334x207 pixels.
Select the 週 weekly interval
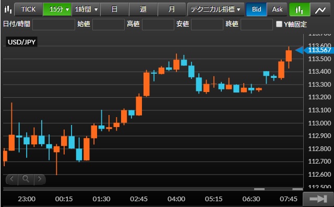coord(143,9)
